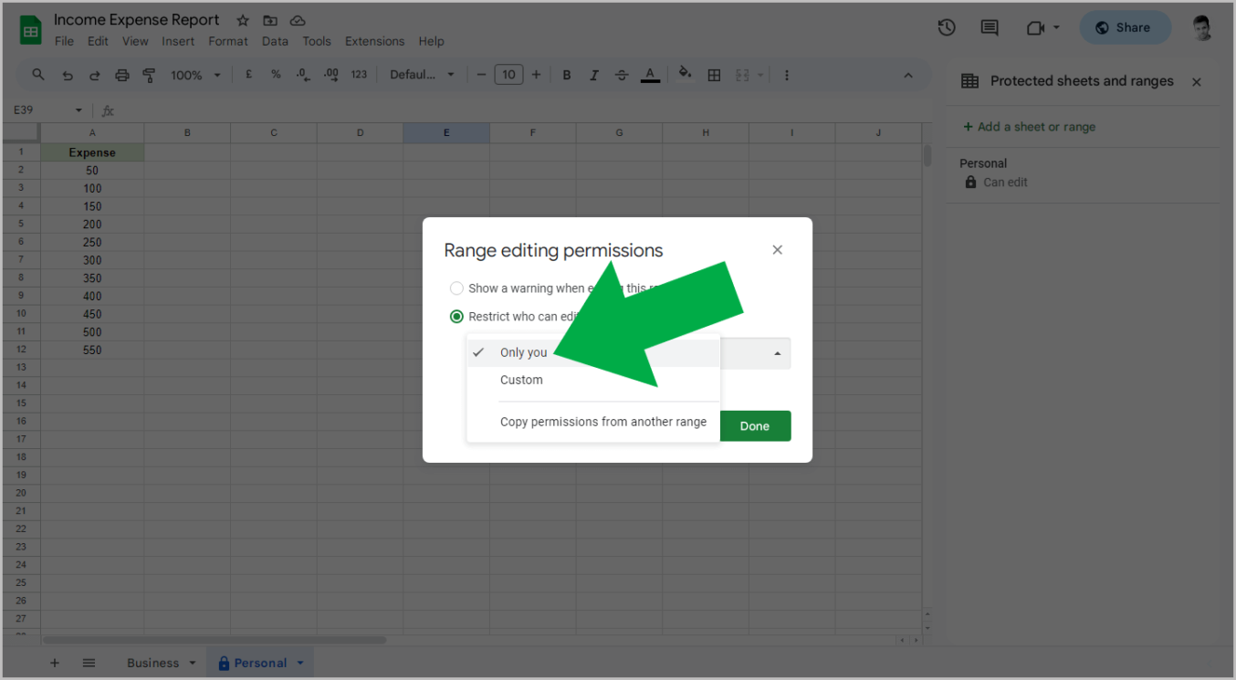The width and height of the screenshot is (1236, 680).
Task: Open the zoom 100% dropdown
Action: pyautogui.click(x=195, y=75)
